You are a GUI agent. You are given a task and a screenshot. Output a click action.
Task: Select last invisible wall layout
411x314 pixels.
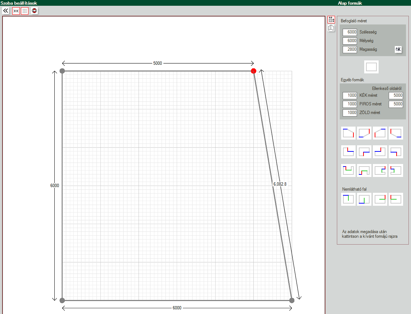396,199
